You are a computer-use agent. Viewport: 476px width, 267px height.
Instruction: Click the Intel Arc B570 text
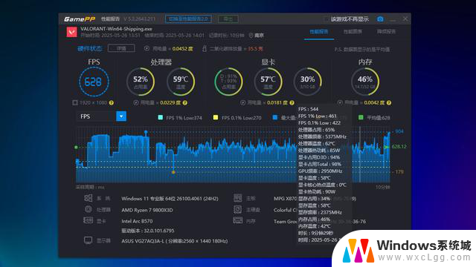pos(137,221)
